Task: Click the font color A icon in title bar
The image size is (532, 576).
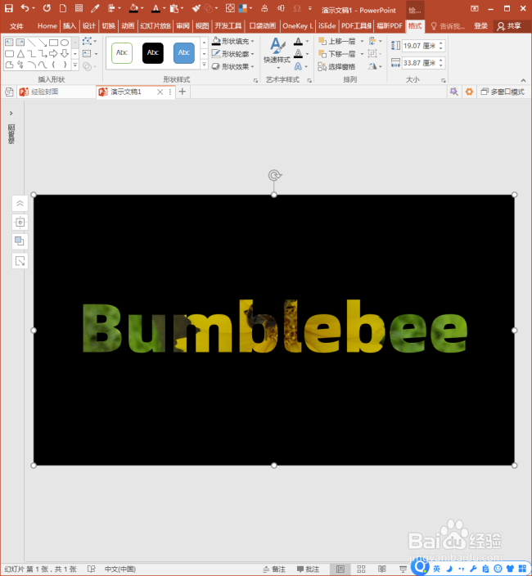Action: [156, 8]
